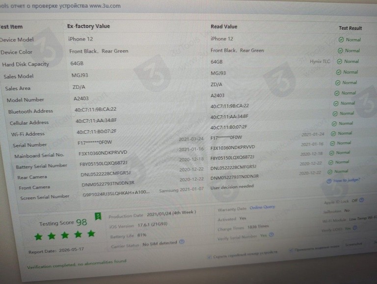Click the Battery Life 81% value
377x284 pixels.
(x=141, y=235)
